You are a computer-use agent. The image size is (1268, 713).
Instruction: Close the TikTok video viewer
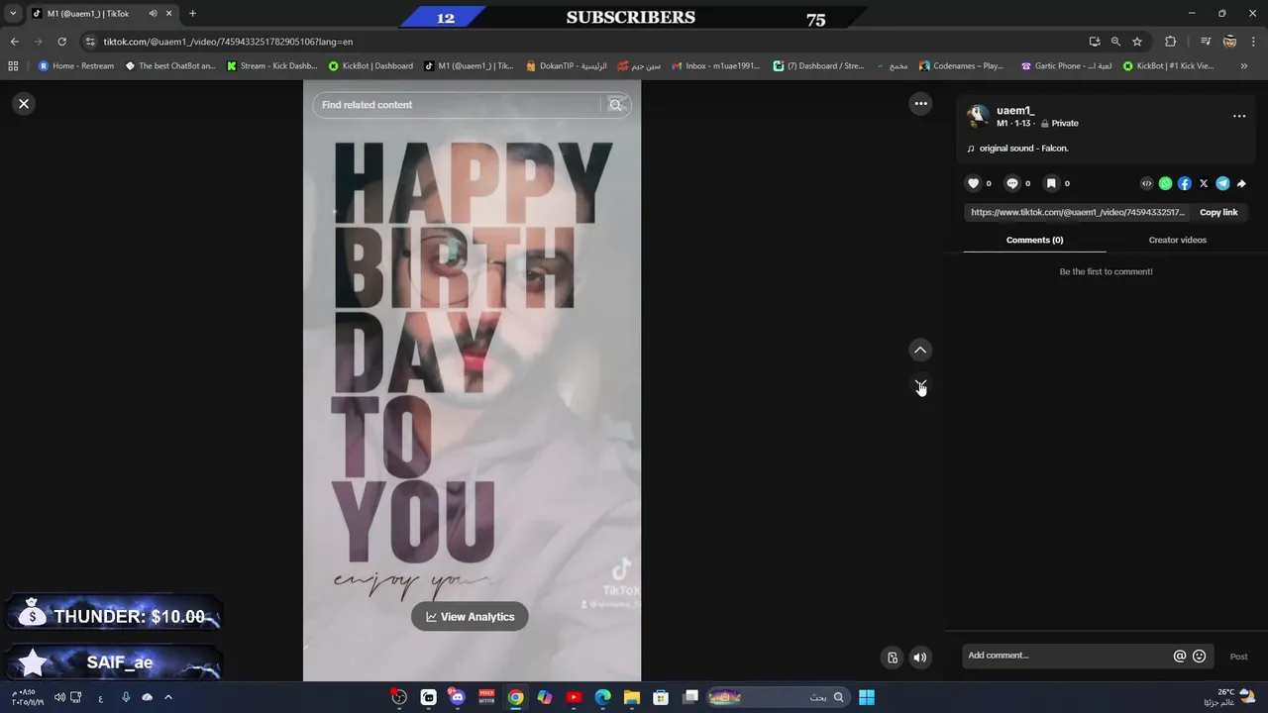pyautogui.click(x=24, y=104)
